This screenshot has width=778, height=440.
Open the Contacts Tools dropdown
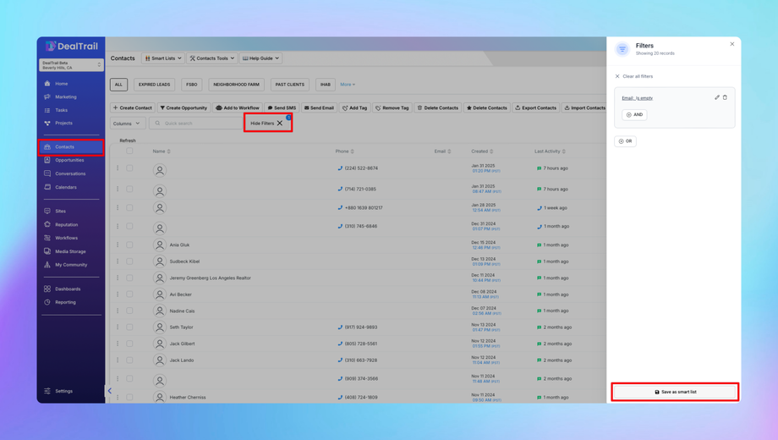coord(212,58)
